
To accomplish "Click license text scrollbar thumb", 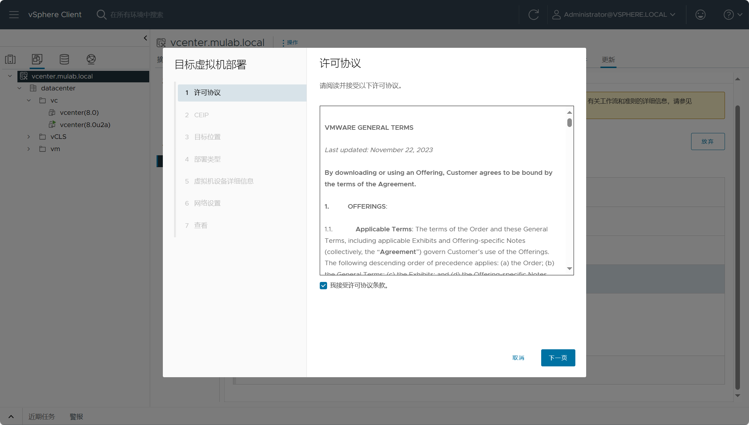I will 569,122.
